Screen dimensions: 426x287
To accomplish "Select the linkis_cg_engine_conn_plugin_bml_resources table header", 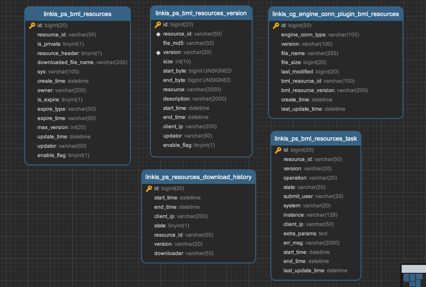I will coord(335,14).
